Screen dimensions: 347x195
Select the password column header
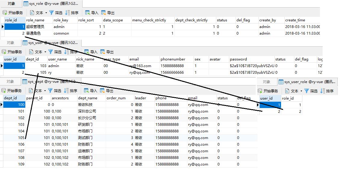[x=252, y=59]
